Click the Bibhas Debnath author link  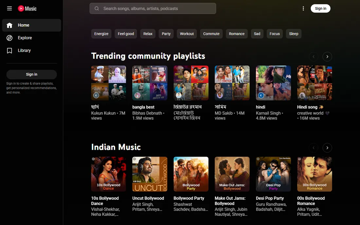click(x=147, y=113)
